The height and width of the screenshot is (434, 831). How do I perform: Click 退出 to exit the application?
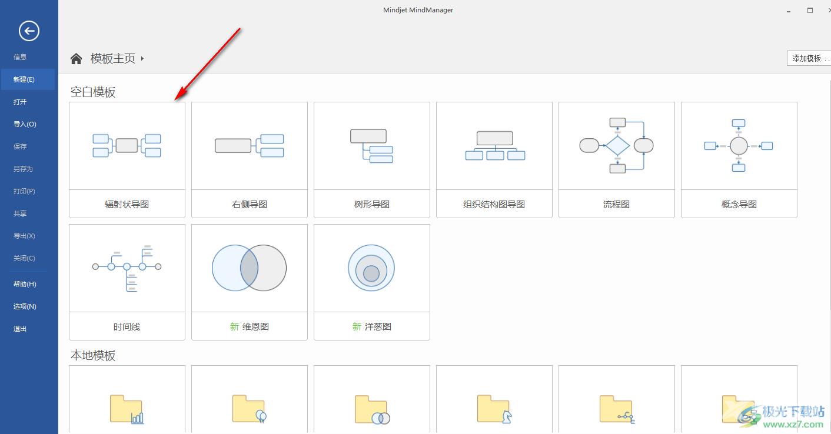[20, 329]
